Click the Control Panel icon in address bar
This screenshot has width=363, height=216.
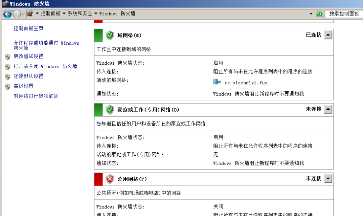(30, 13)
